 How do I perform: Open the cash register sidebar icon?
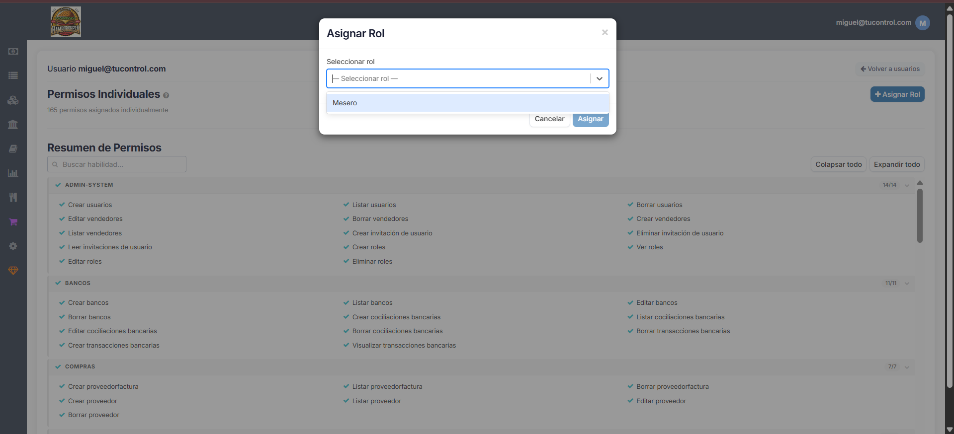[x=13, y=51]
